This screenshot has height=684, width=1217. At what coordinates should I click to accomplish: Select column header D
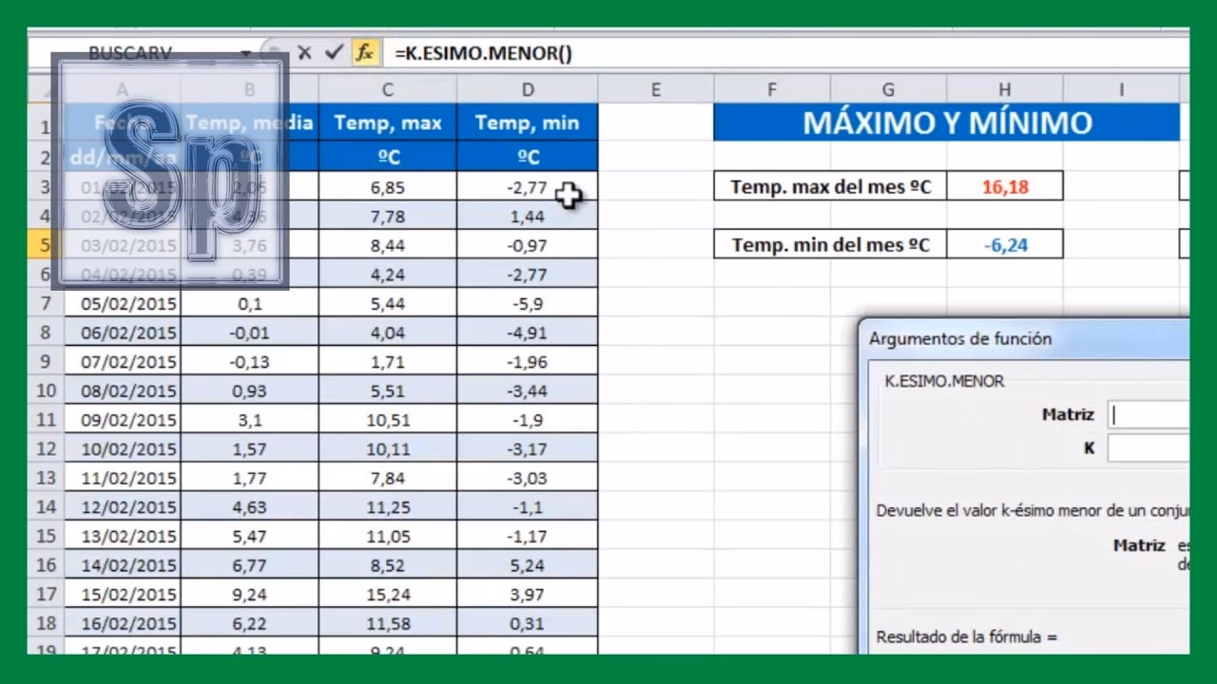pos(528,88)
